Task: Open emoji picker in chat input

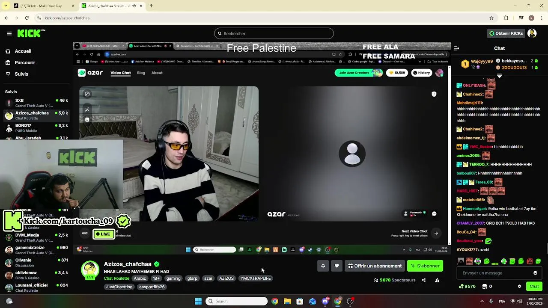Action: pyautogui.click(x=535, y=273)
